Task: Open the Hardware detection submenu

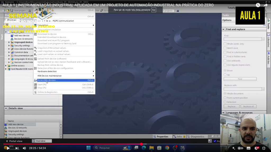Action: click(x=64, y=71)
